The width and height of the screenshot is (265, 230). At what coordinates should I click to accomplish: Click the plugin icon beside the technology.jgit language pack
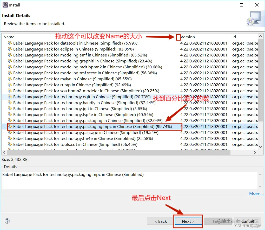[10, 109]
